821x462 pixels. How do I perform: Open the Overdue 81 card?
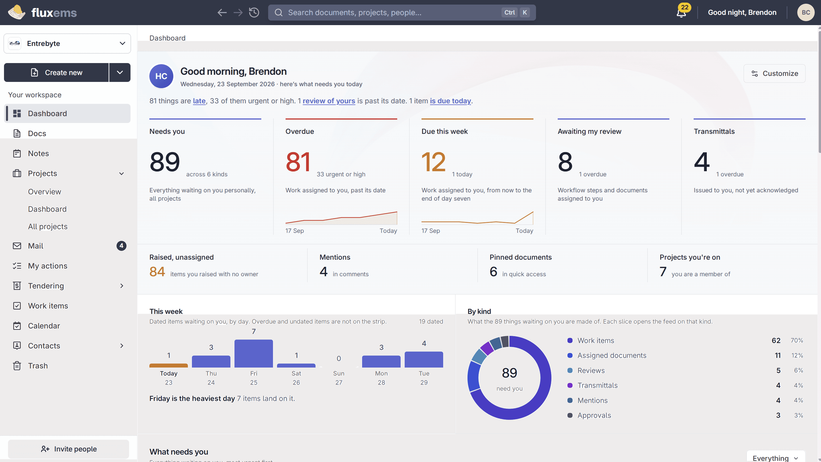pyautogui.click(x=341, y=177)
